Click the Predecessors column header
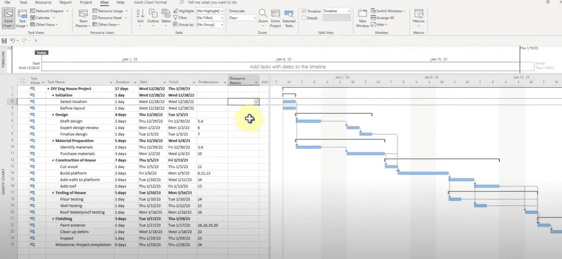The height and width of the screenshot is (259, 562). tap(212, 82)
